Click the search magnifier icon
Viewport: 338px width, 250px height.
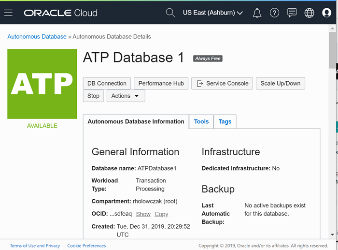(x=170, y=13)
